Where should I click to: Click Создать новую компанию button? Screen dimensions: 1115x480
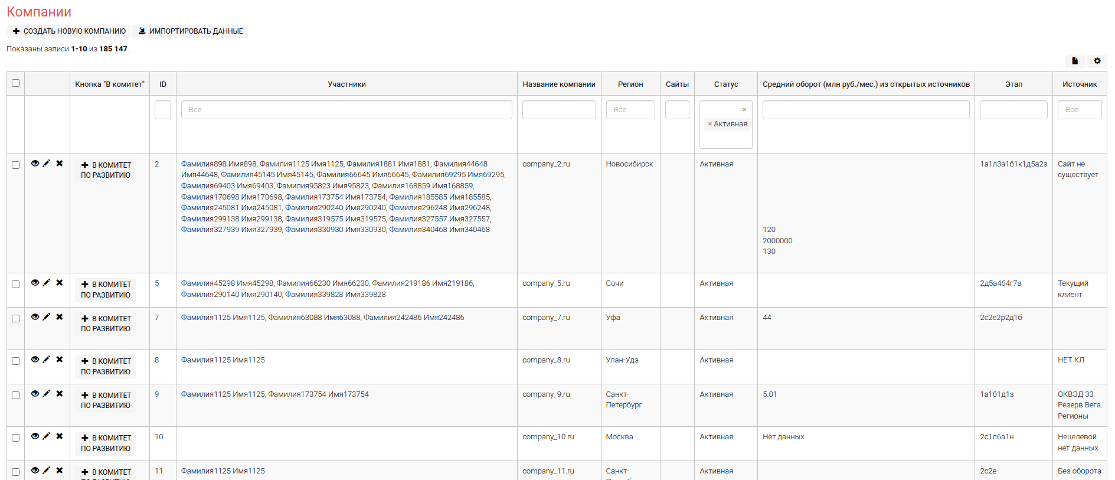click(x=69, y=31)
